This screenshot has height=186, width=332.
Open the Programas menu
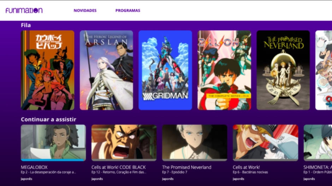[128, 10]
